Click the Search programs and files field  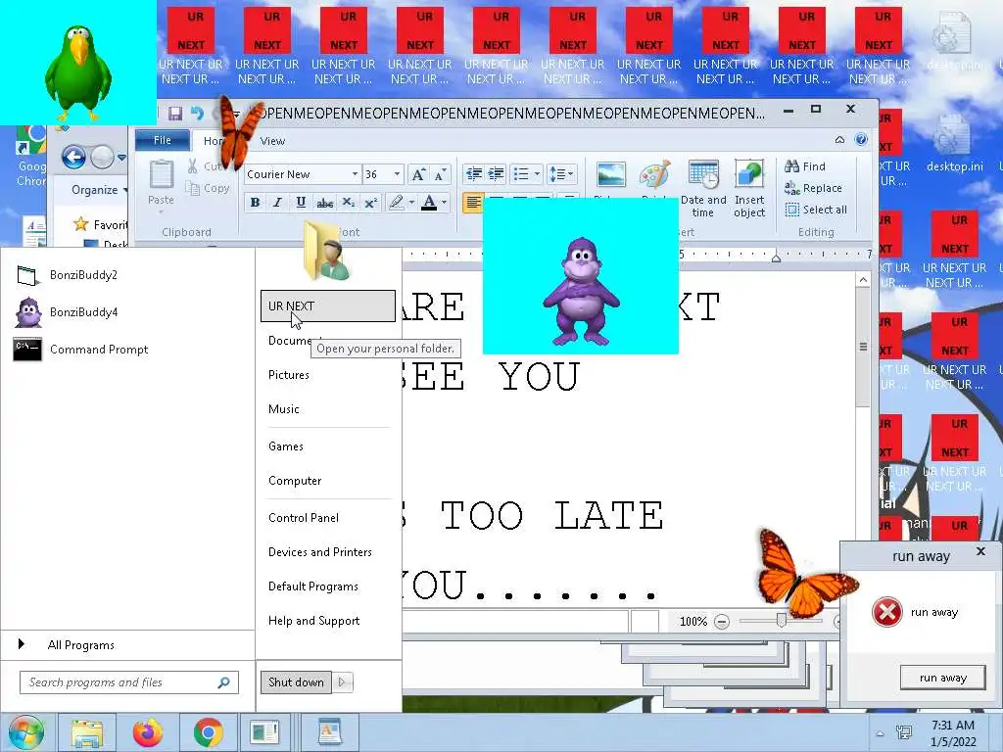pyautogui.click(x=129, y=682)
